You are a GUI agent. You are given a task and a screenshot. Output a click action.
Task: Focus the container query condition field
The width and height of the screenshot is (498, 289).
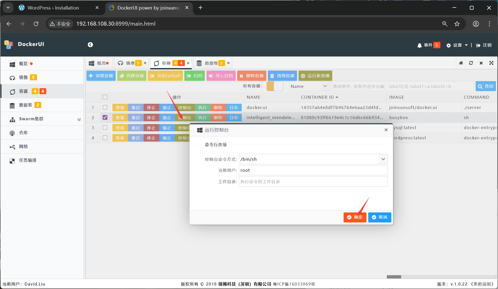[403, 86]
